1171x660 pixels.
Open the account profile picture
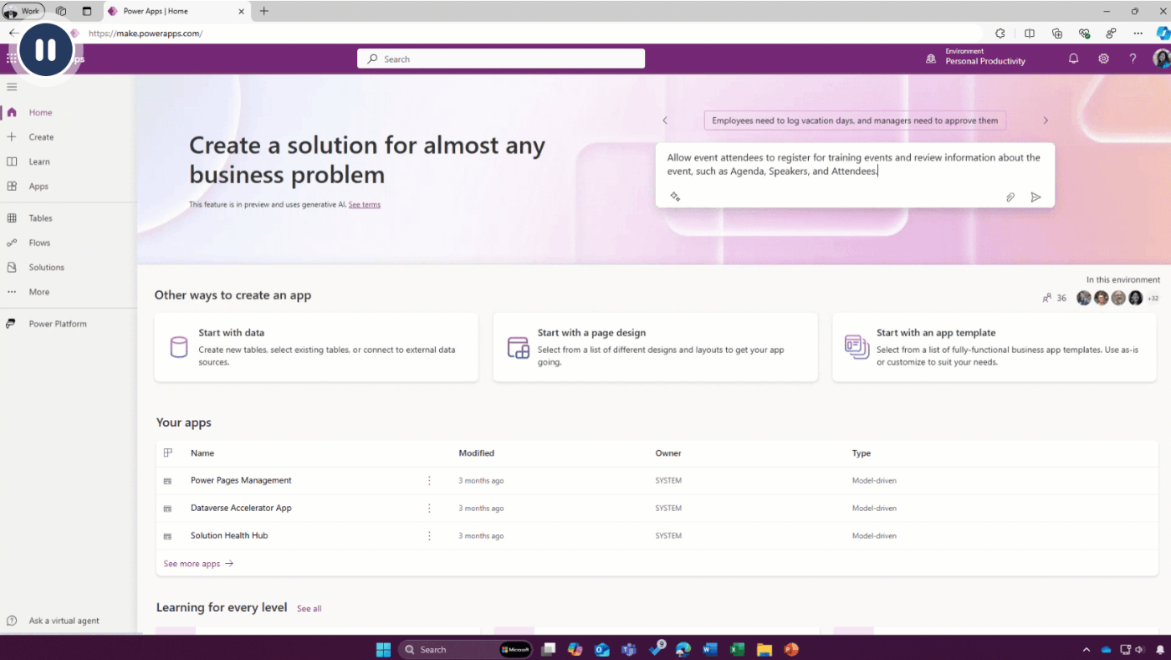(x=1162, y=59)
